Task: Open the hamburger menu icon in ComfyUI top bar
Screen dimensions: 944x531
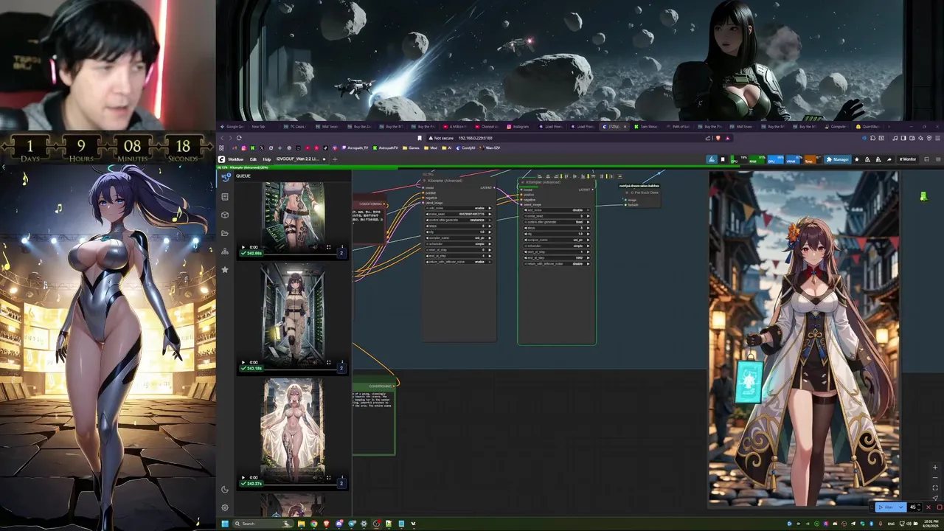Action: pos(938,159)
